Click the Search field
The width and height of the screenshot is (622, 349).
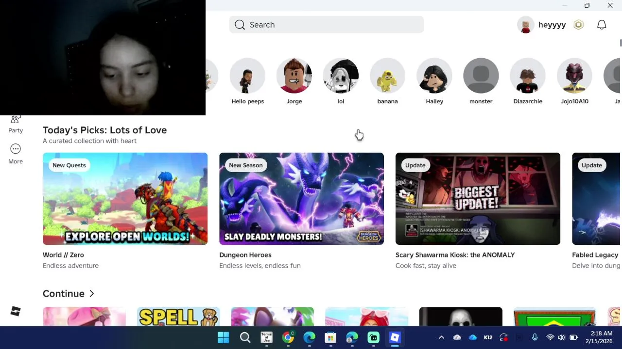pyautogui.click(x=326, y=25)
